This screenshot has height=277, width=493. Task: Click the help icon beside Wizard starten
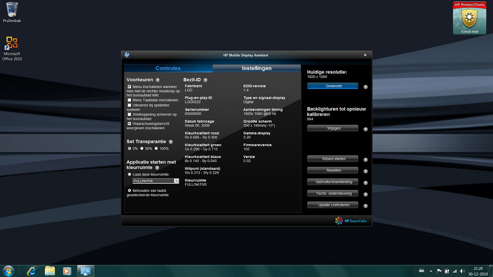click(366, 160)
